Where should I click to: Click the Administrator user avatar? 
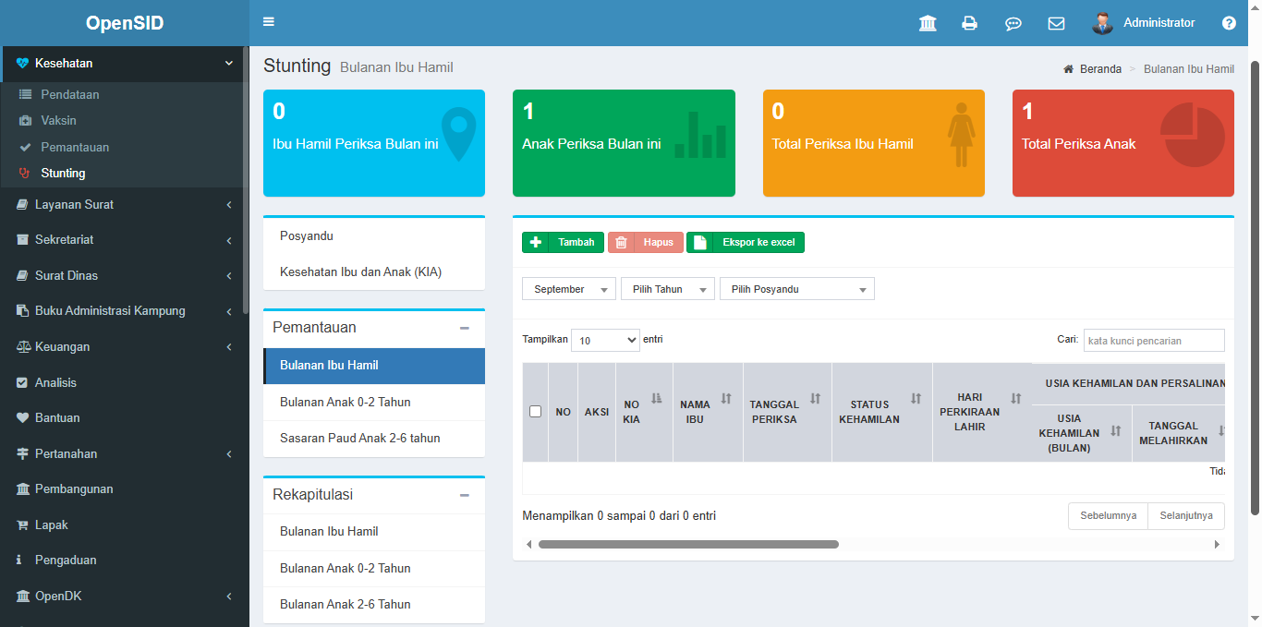point(1102,23)
